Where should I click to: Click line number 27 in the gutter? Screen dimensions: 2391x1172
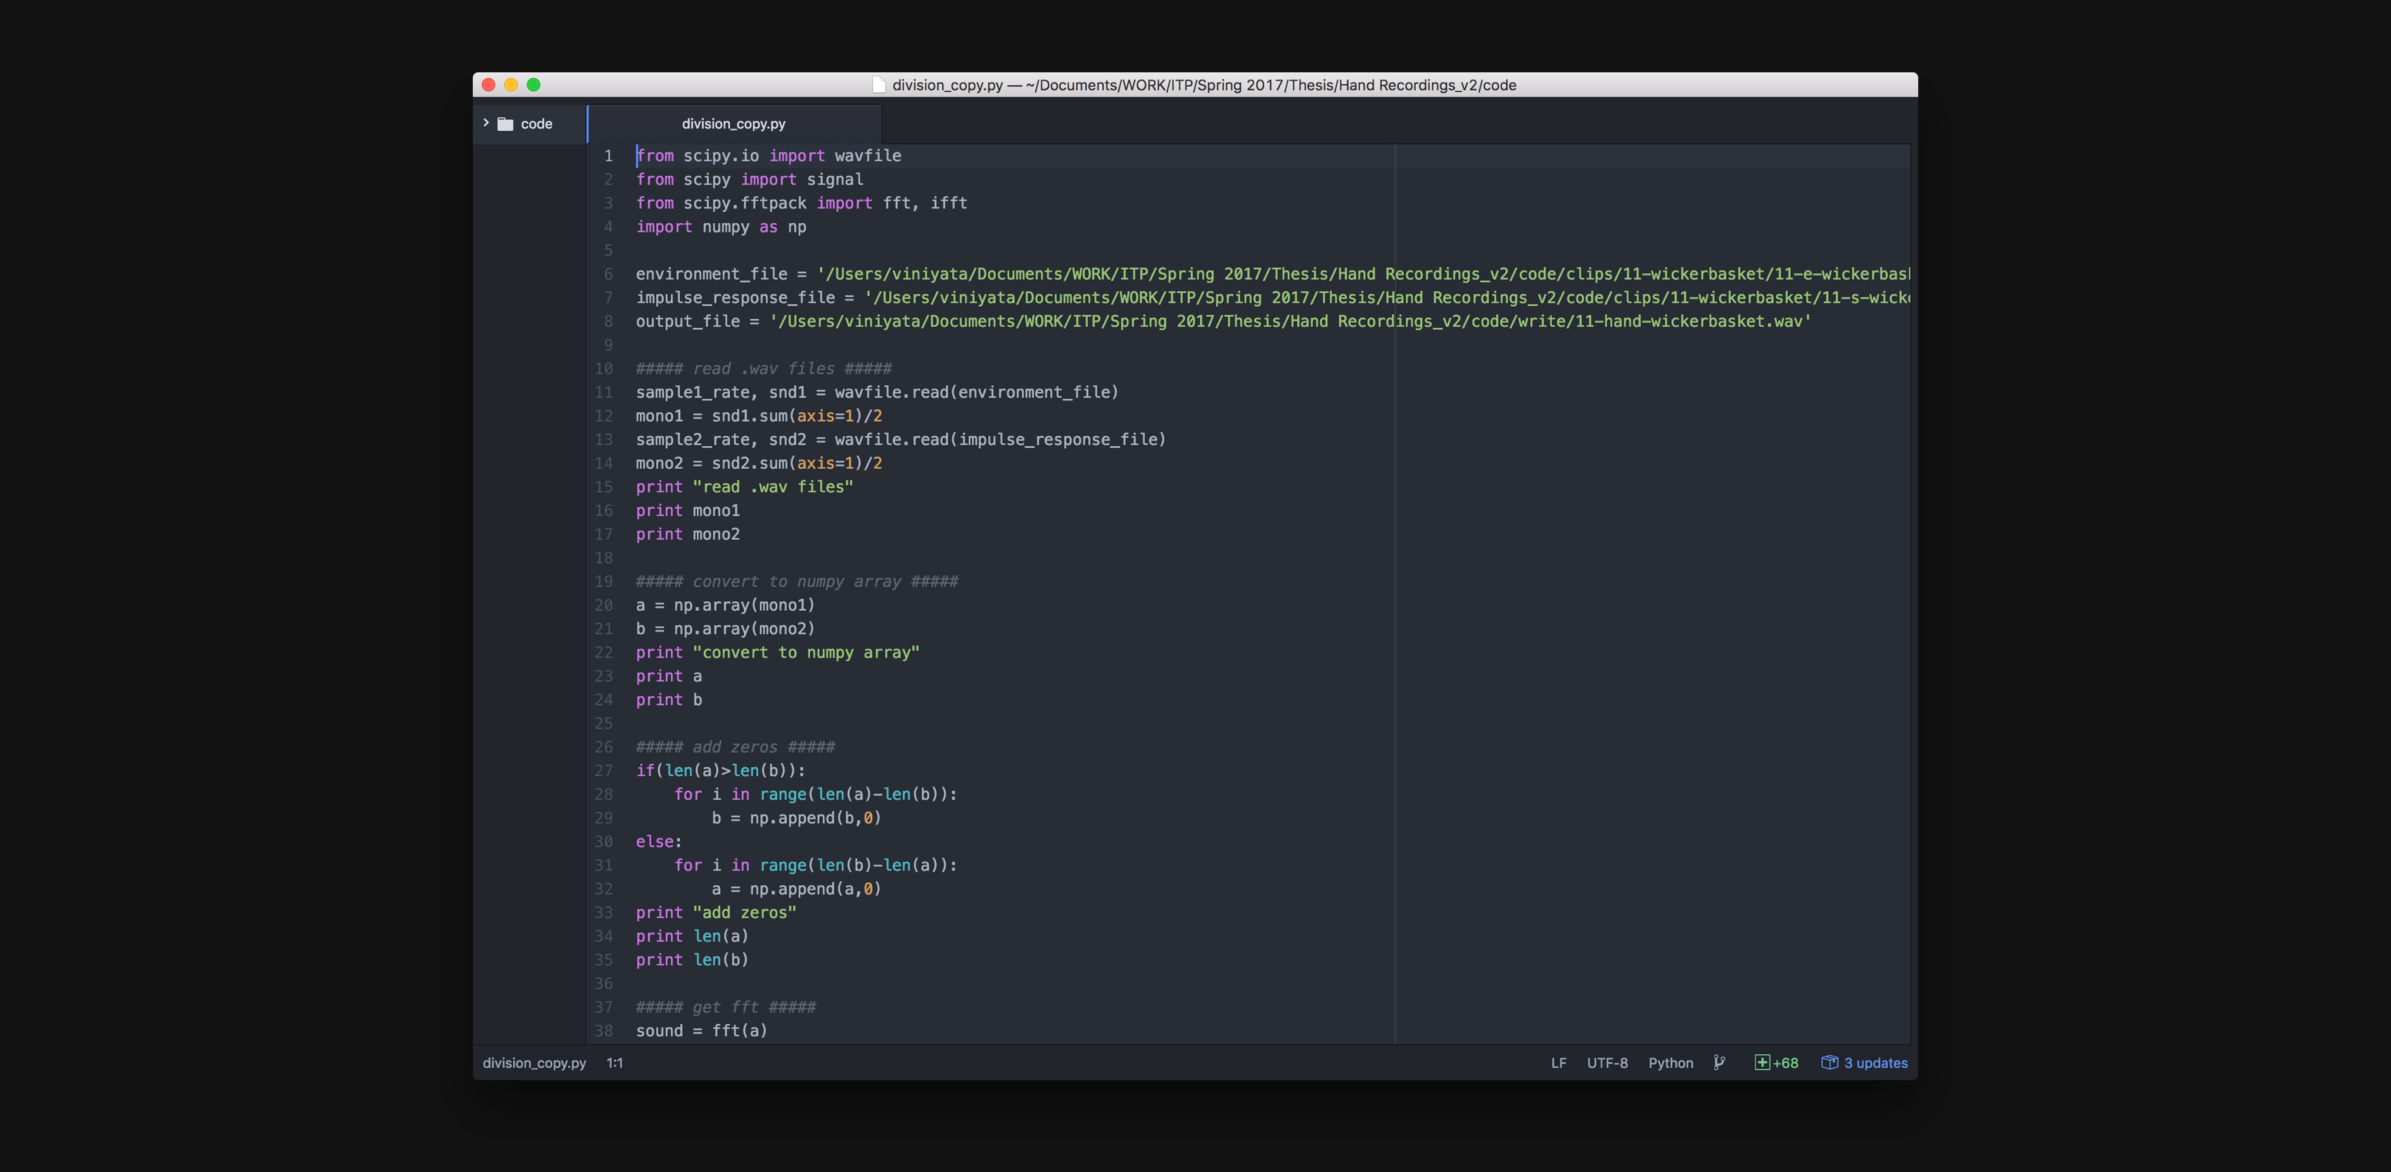click(603, 770)
